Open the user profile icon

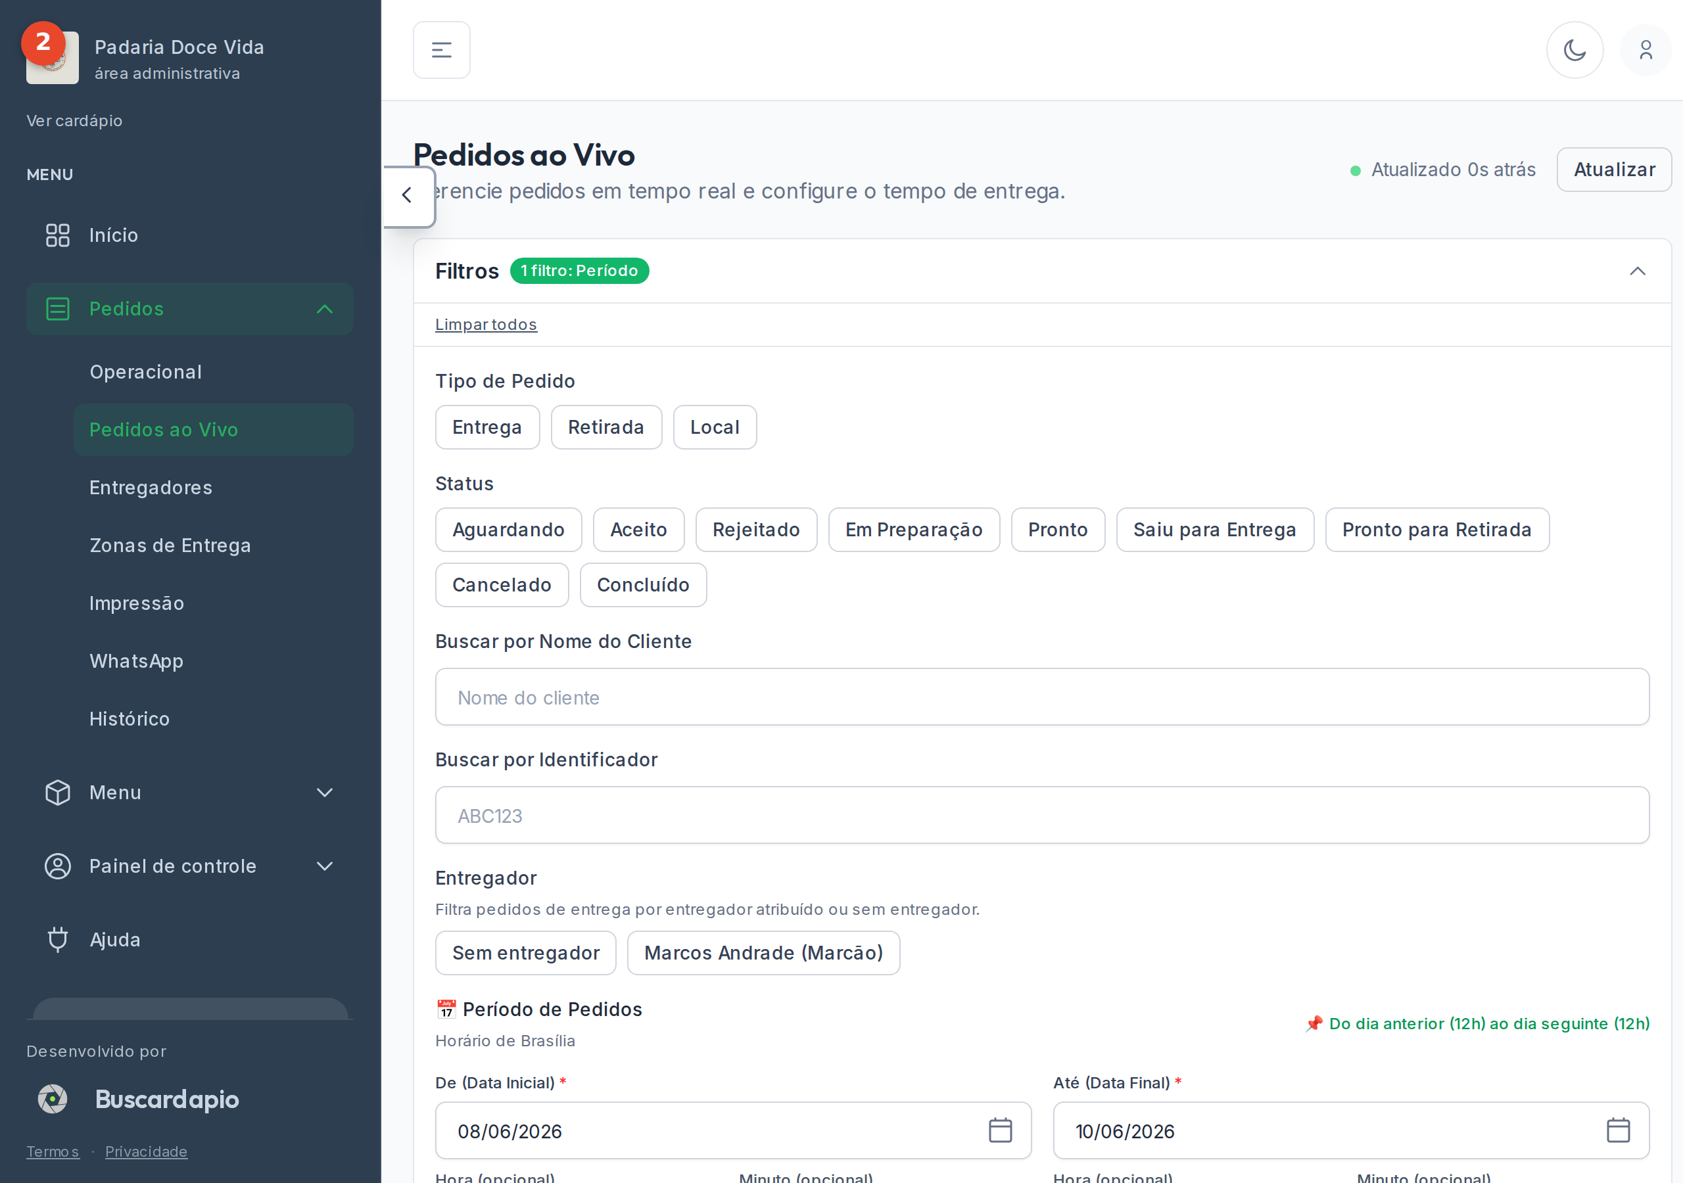[x=1646, y=50]
